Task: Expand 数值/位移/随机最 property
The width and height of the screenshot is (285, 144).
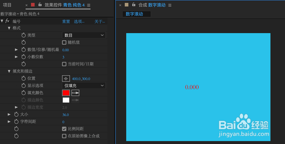Action: point(17,49)
